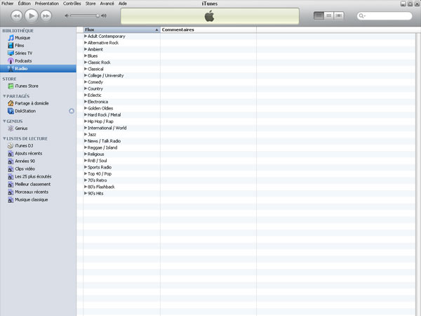
Task: Expand the Classic Rock category
Action: (86, 62)
